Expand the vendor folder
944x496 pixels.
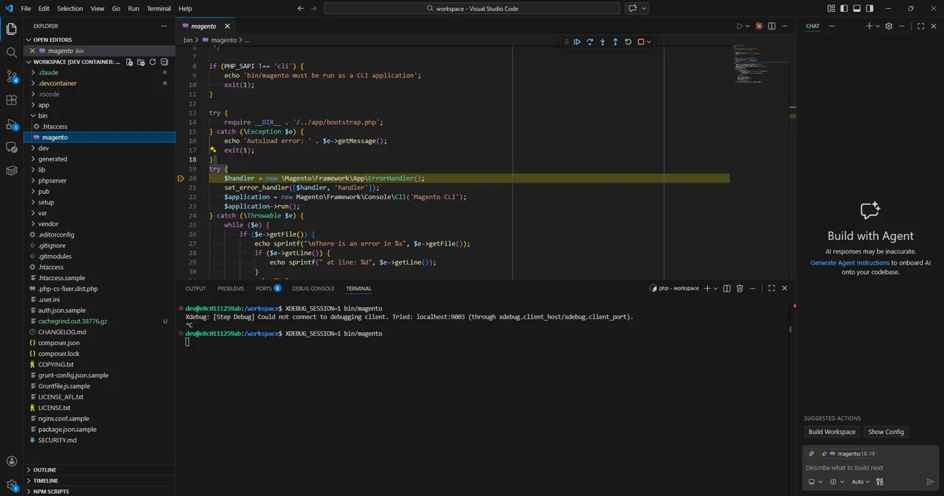(48, 223)
